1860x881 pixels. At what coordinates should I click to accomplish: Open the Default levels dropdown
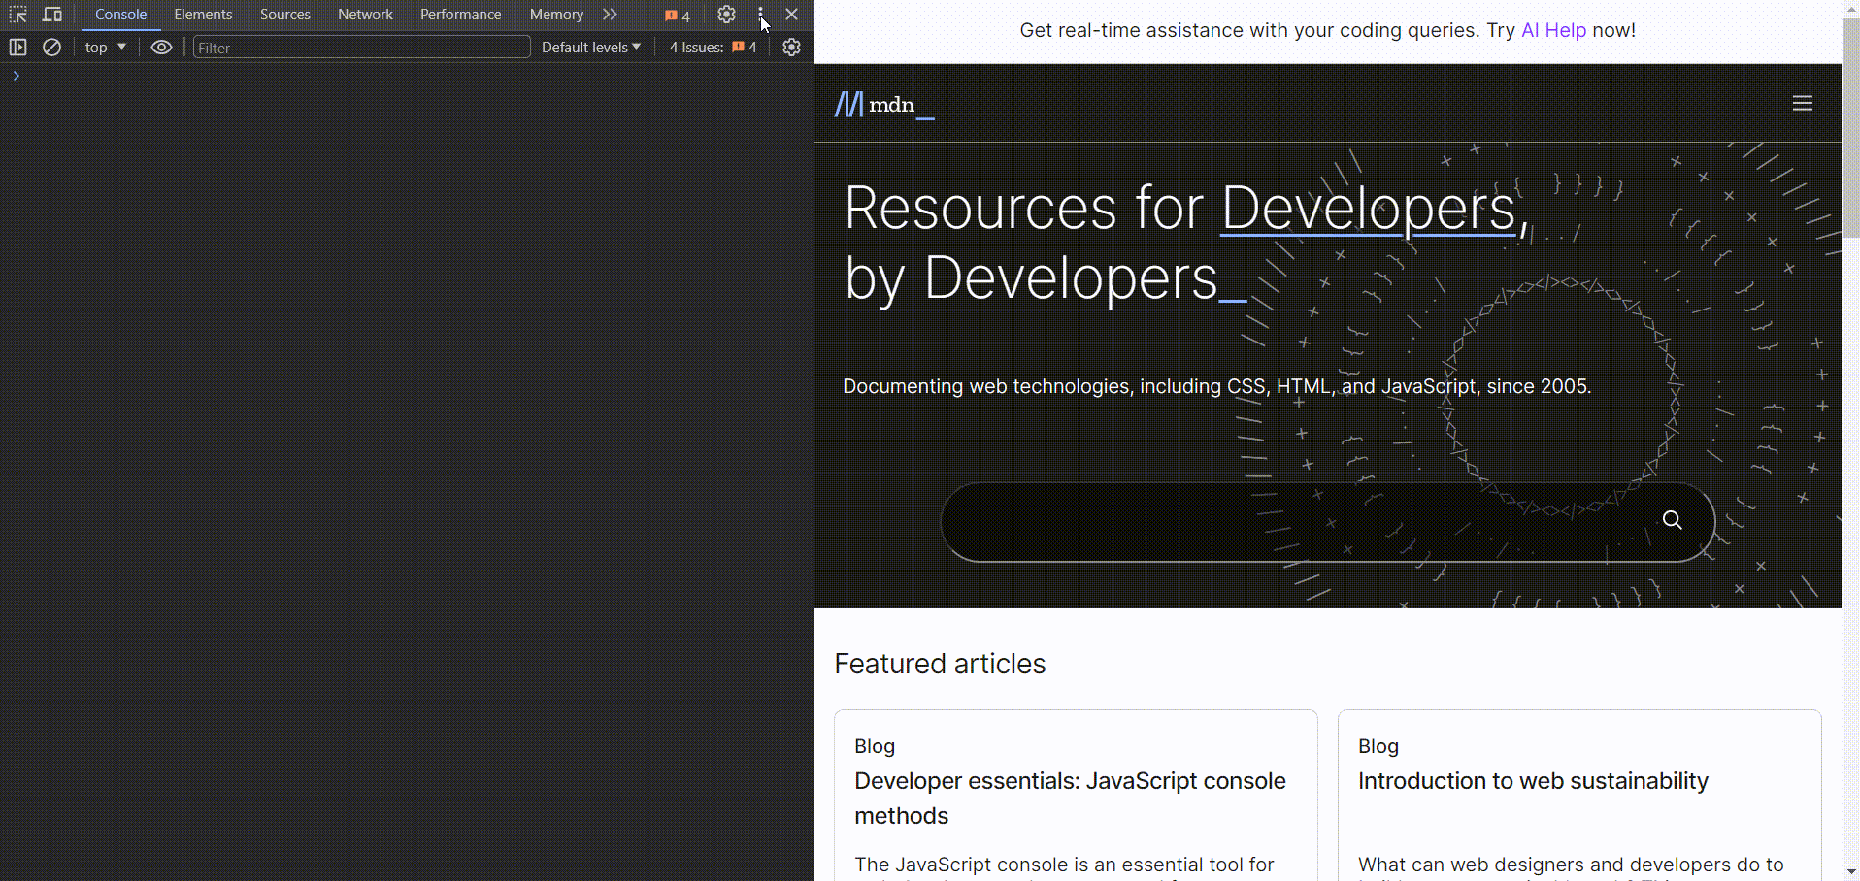point(590,48)
